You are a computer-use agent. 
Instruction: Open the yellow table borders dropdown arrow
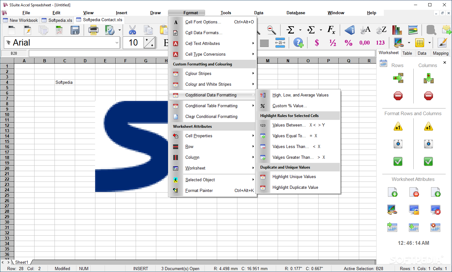[x=429, y=43]
